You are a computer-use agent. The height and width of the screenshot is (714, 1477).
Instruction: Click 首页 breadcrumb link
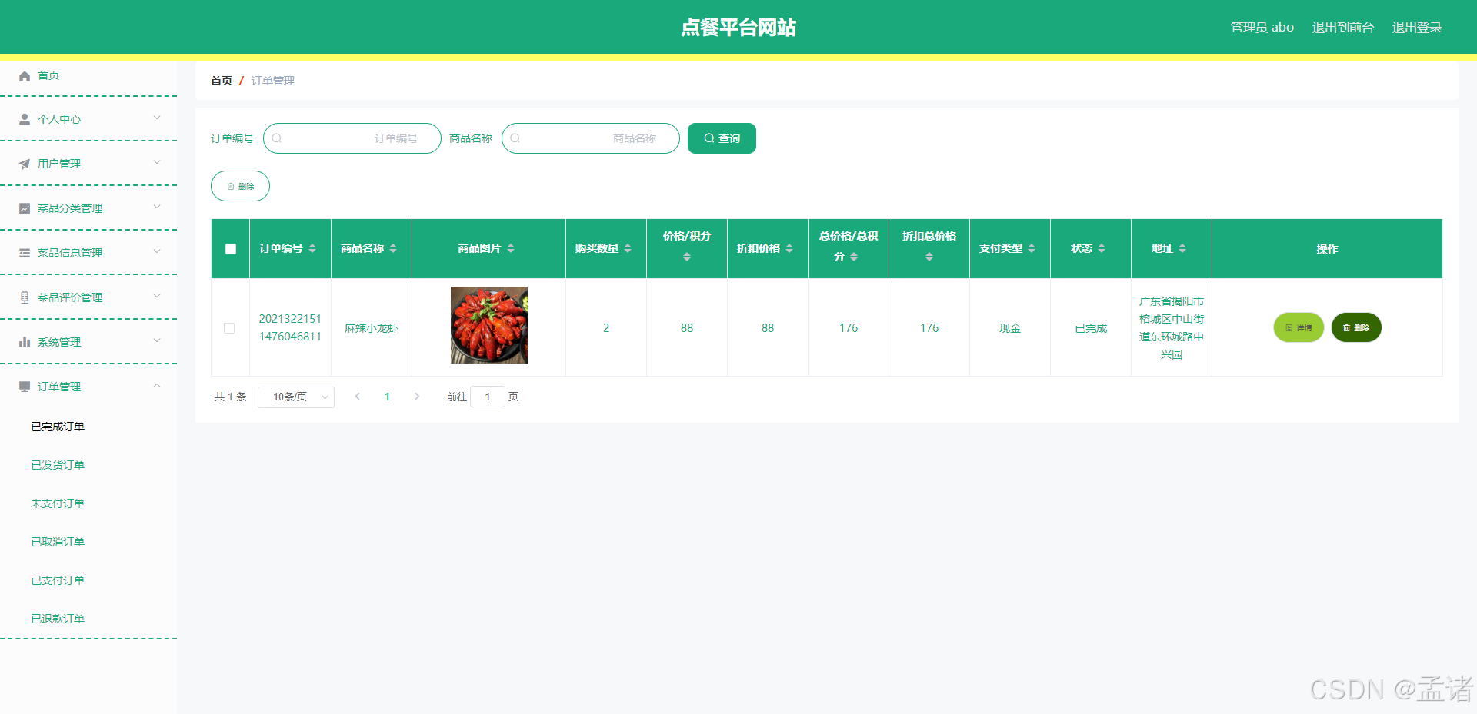pos(222,81)
